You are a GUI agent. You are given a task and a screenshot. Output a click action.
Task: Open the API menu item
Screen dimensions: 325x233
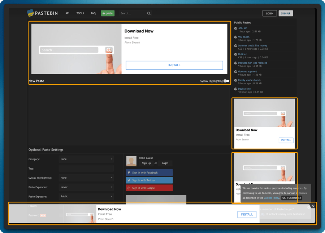[68, 13]
